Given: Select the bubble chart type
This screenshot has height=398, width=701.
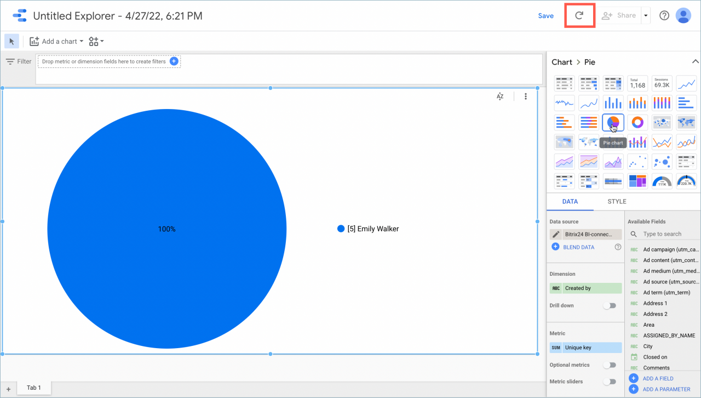Looking at the screenshot, I should click(662, 162).
